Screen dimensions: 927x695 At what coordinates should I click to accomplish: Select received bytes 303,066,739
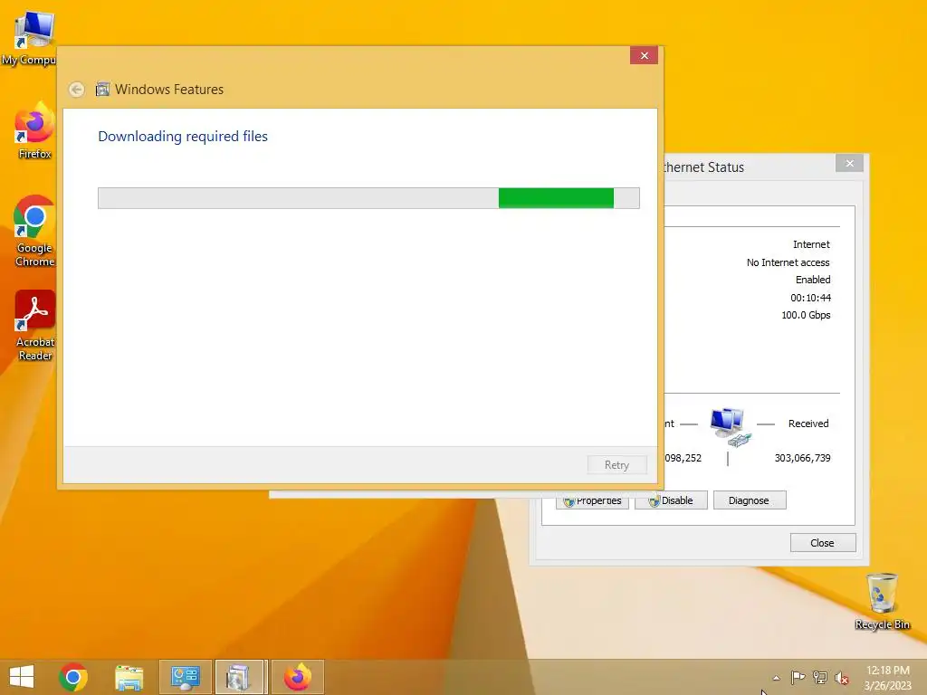click(x=802, y=458)
